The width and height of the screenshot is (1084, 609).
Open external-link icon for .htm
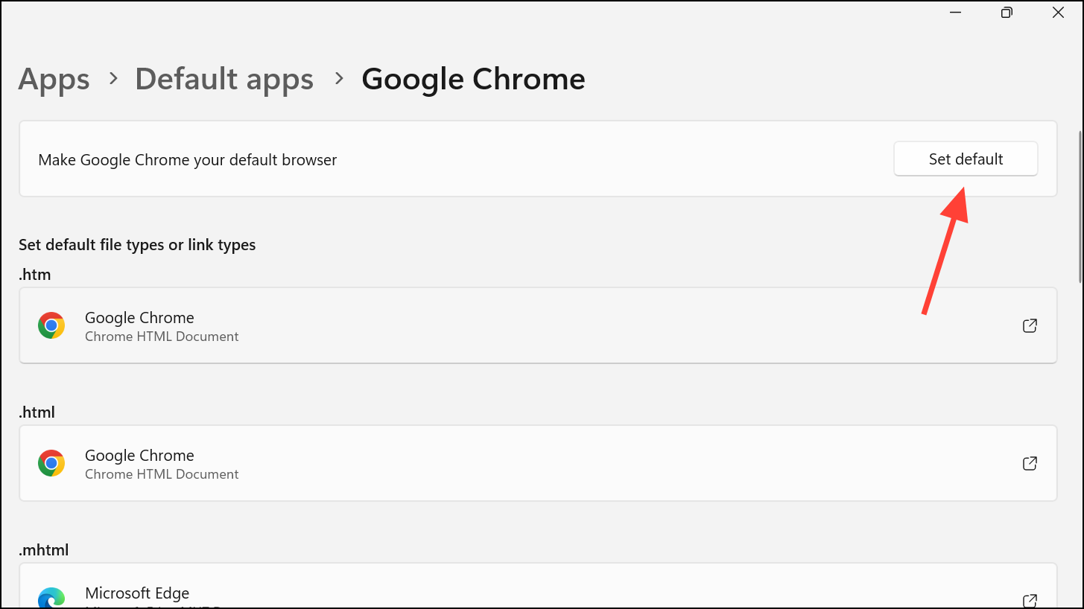tap(1030, 325)
